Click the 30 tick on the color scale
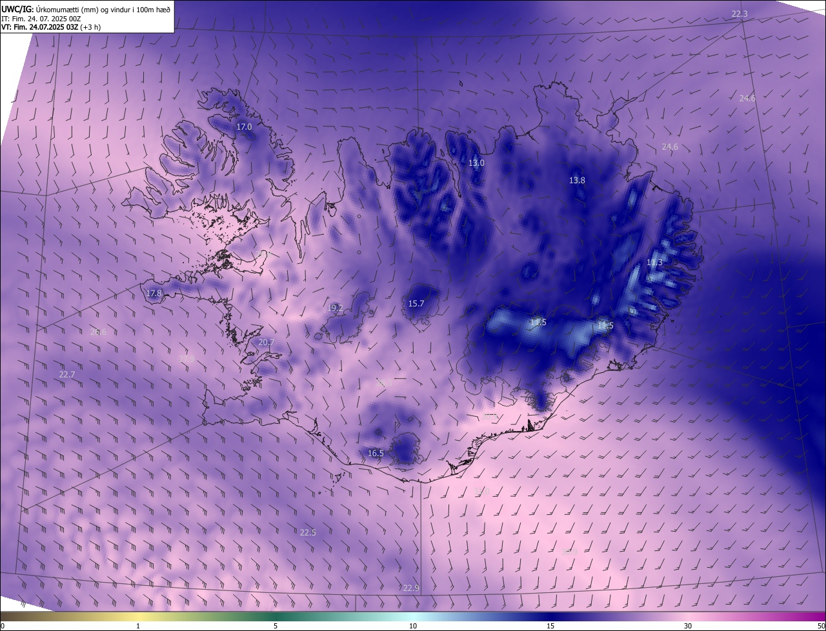 click(688, 626)
